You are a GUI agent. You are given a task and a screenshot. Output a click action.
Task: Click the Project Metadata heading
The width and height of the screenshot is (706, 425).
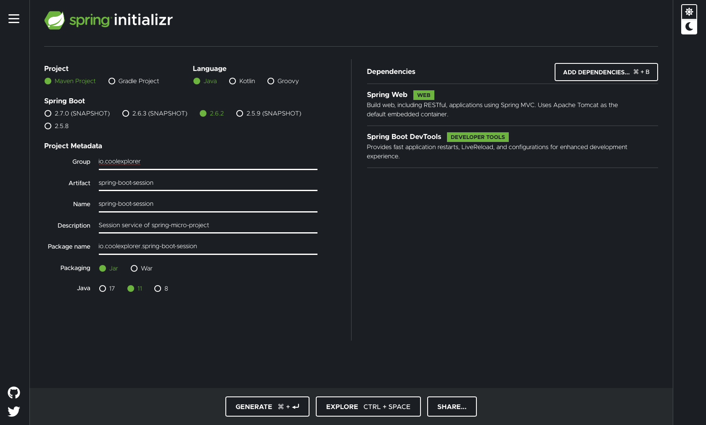pos(73,146)
